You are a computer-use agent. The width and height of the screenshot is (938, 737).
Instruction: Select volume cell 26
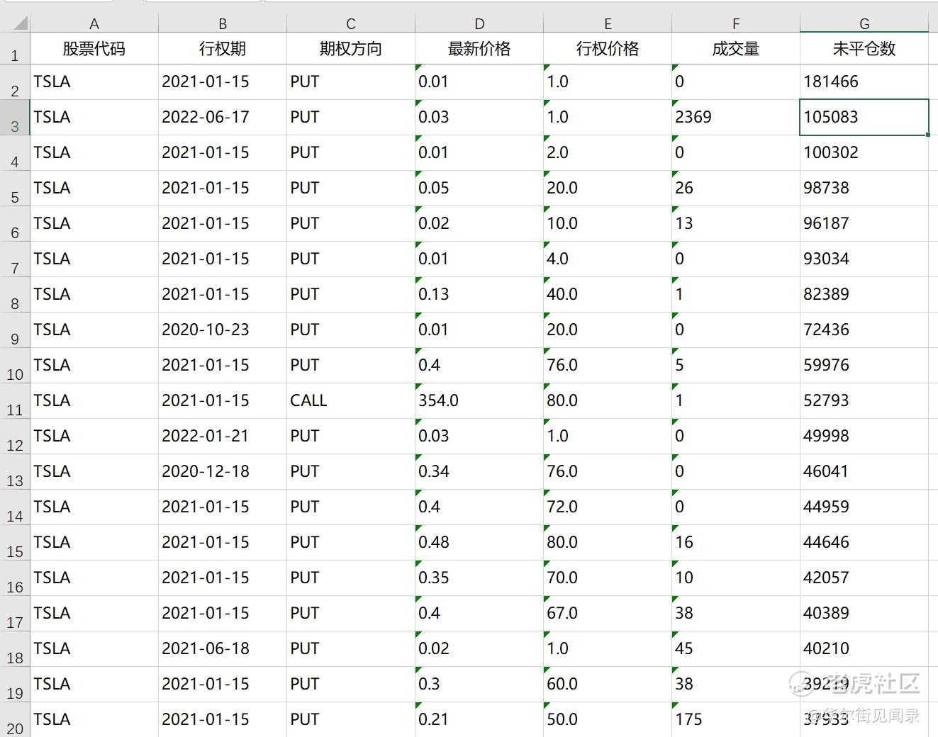click(x=735, y=188)
